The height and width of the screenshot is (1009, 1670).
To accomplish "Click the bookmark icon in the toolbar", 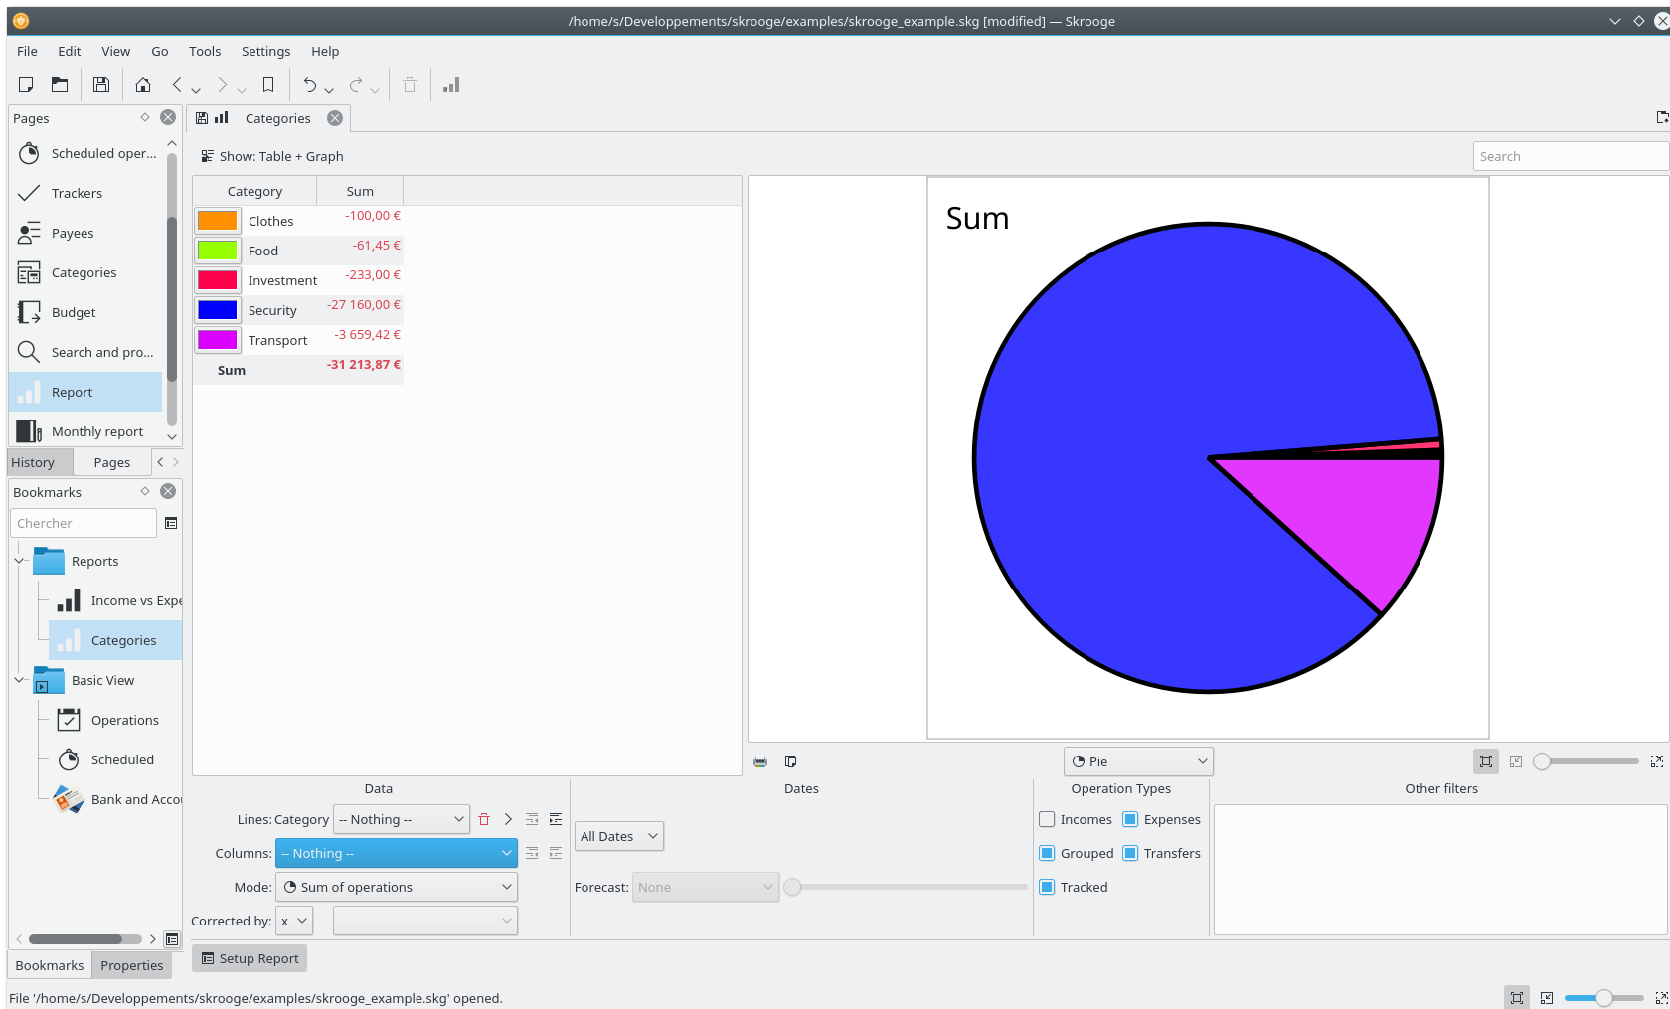I will click(x=267, y=85).
